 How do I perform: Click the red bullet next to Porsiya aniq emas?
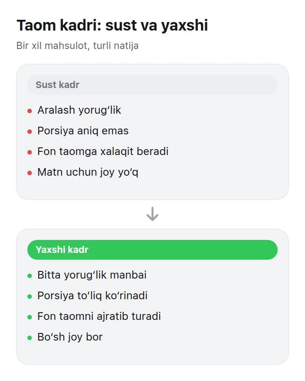point(30,132)
